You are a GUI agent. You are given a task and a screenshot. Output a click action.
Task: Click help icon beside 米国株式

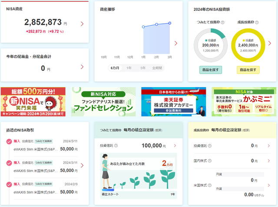tap(209, 185)
